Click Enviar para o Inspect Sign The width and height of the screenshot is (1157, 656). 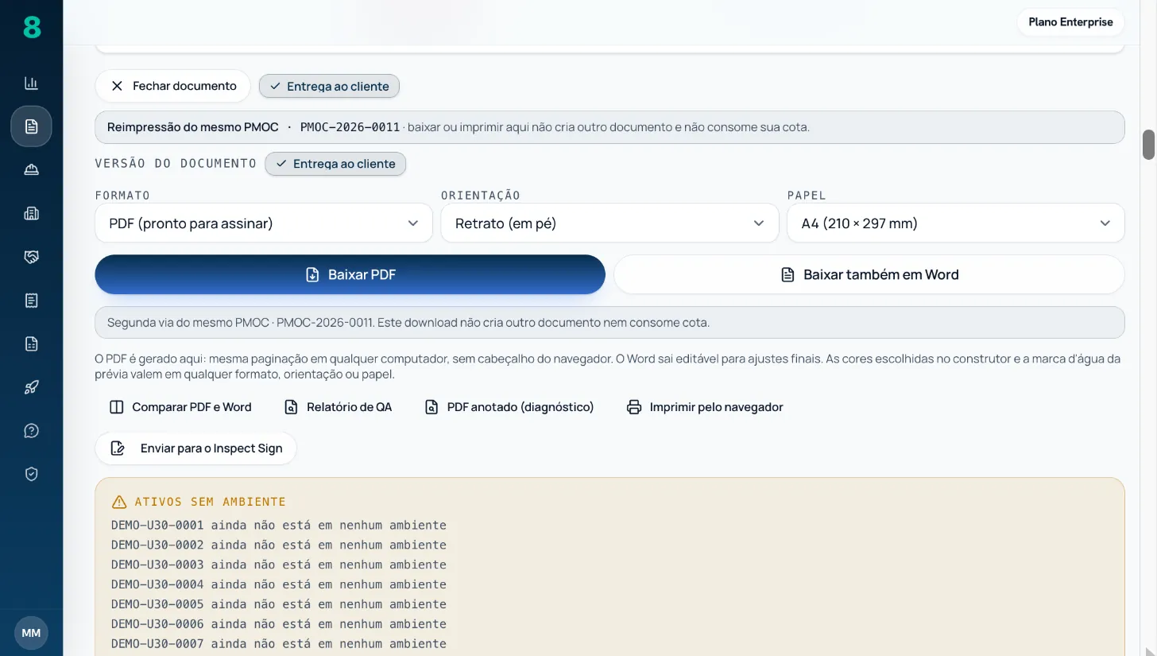tap(195, 448)
